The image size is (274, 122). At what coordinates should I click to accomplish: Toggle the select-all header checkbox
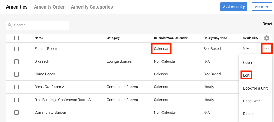(x=17, y=38)
